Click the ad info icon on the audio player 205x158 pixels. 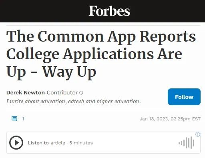pos(198,134)
